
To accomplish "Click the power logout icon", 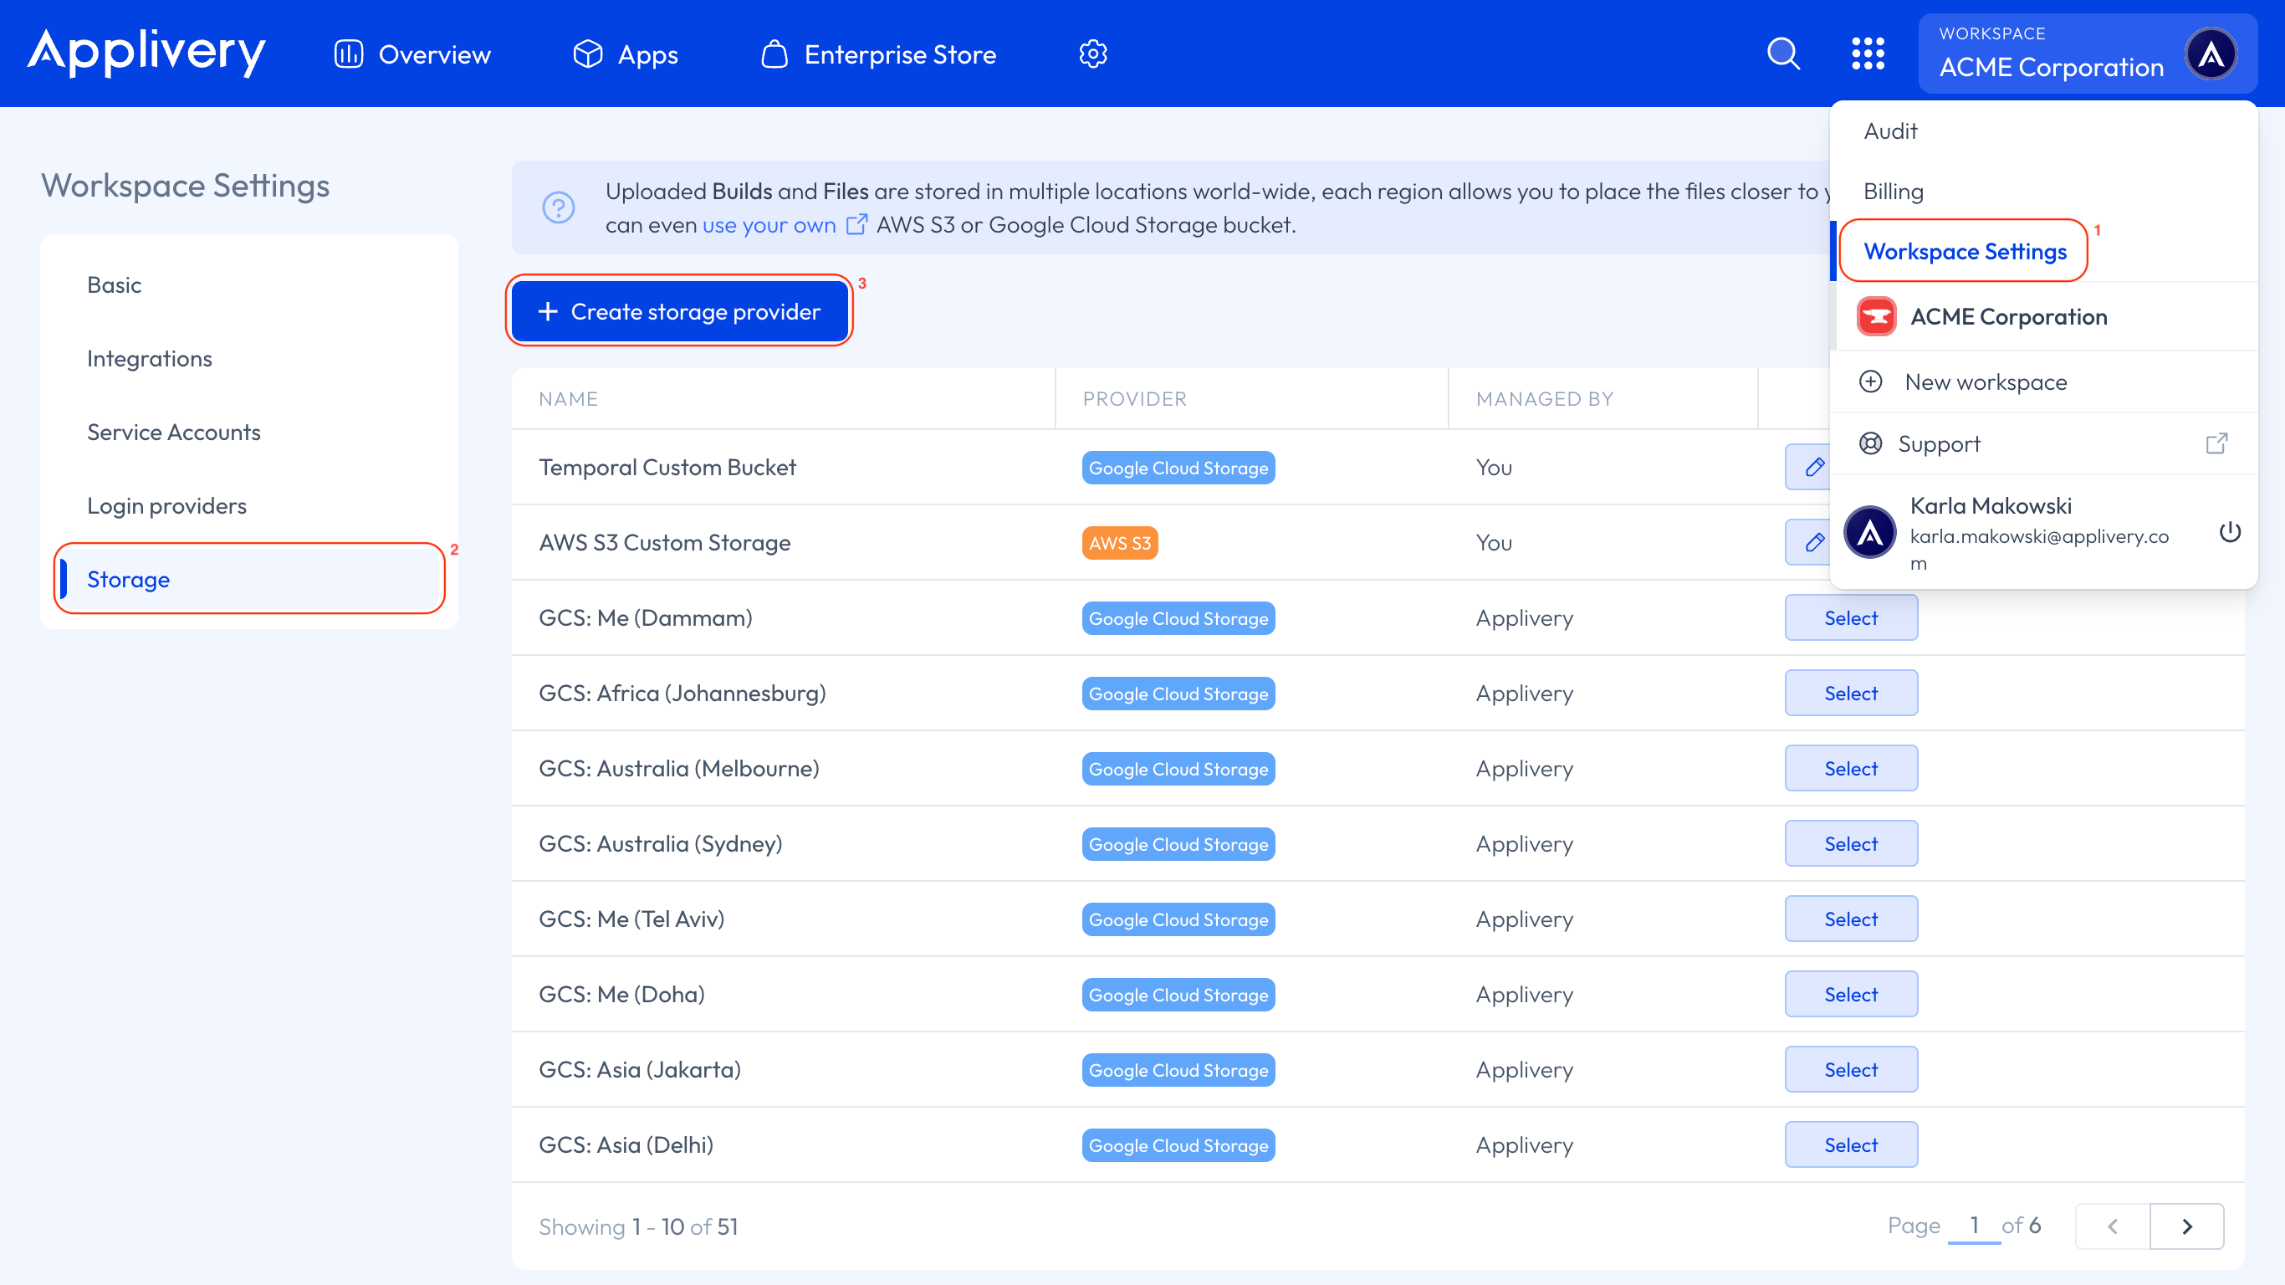I will coord(2230,532).
